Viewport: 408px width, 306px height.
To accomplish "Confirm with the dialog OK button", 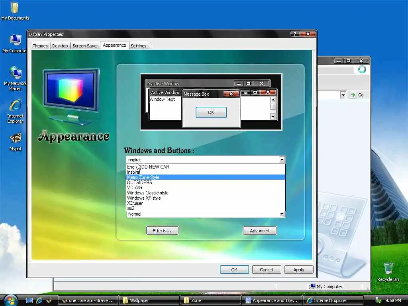I will [234, 270].
